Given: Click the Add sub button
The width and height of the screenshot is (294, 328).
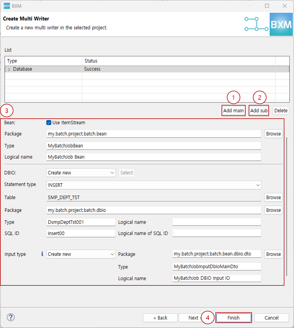Looking at the screenshot, I should click(259, 110).
